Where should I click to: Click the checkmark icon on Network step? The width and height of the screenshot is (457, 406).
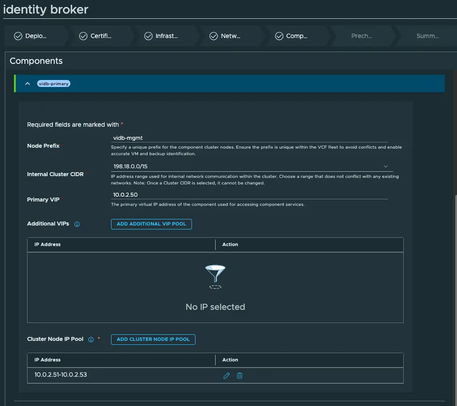coord(213,36)
